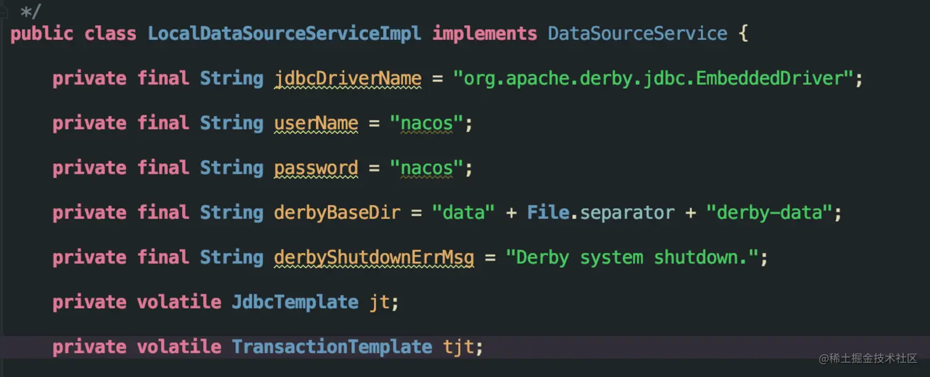This screenshot has height=377, width=930.
Task: Click the "org.apache.derby.jdbc.EmbeddedDriver" string
Action: (653, 79)
